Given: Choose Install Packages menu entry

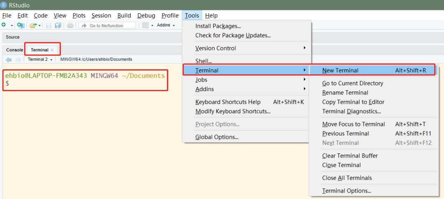Looking at the screenshot, I should coord(218,26).
